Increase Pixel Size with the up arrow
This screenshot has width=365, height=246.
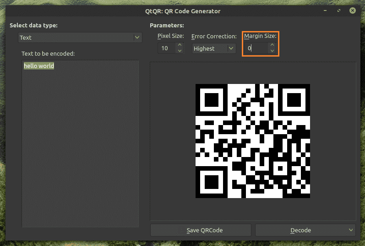(180, 45)
